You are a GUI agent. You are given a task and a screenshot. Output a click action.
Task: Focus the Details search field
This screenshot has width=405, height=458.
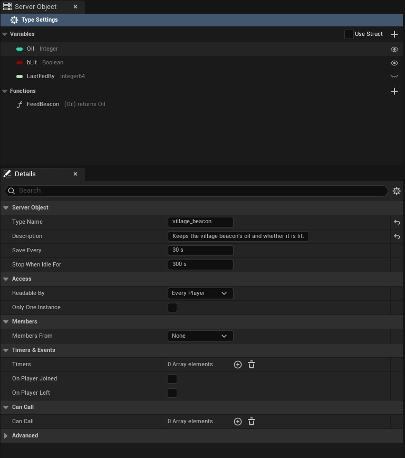click(x=196, y=190)
